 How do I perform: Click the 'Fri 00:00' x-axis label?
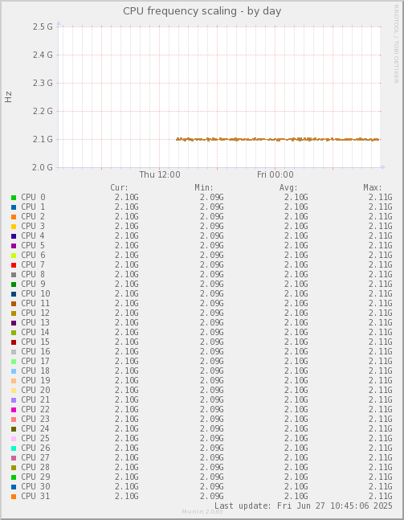(275, 174)
